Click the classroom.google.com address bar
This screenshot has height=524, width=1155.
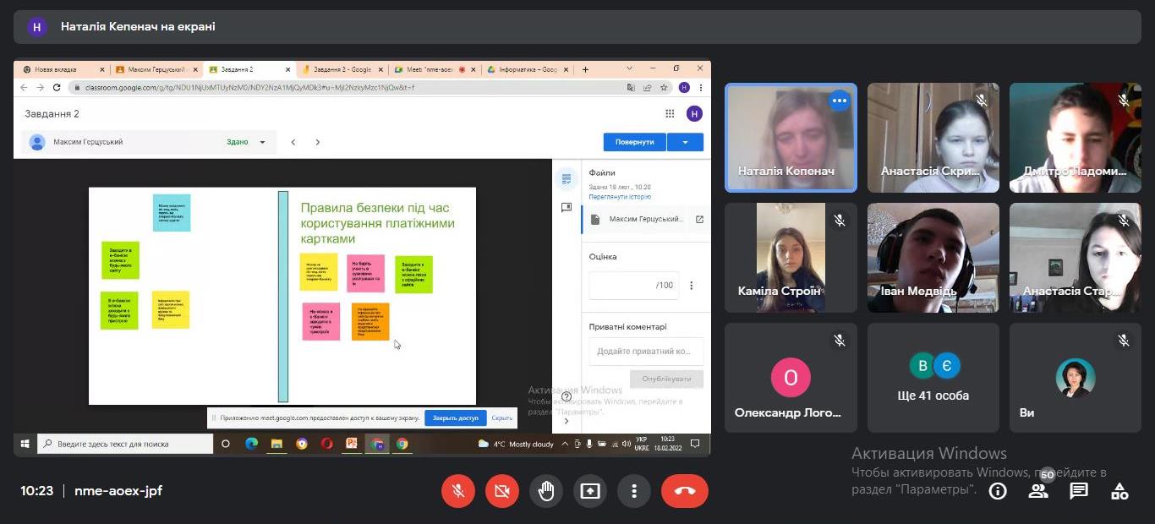coord(347,87)
